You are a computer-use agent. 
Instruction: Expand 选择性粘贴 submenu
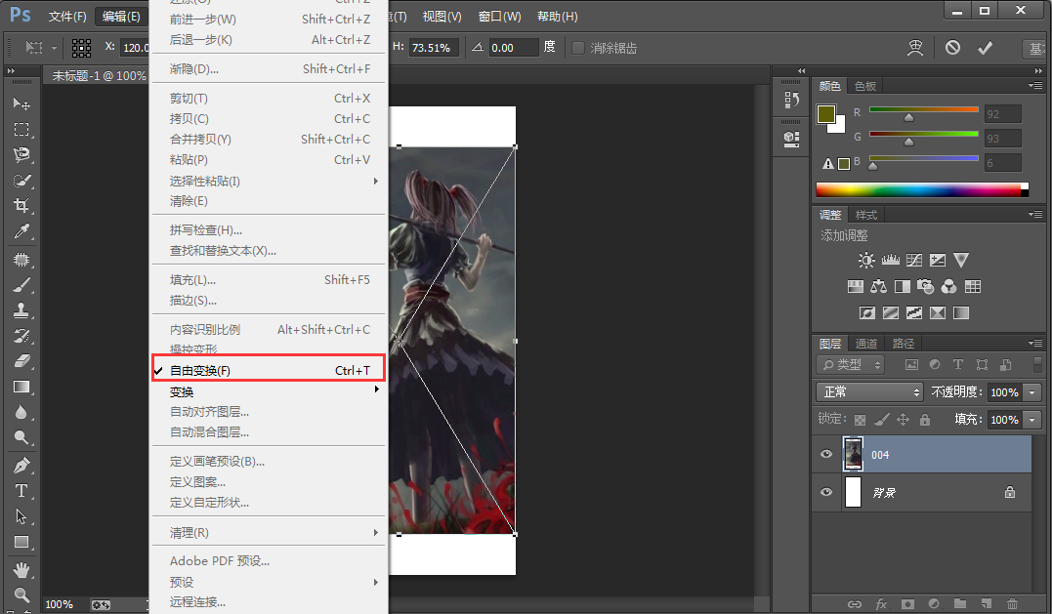(269, 181)
